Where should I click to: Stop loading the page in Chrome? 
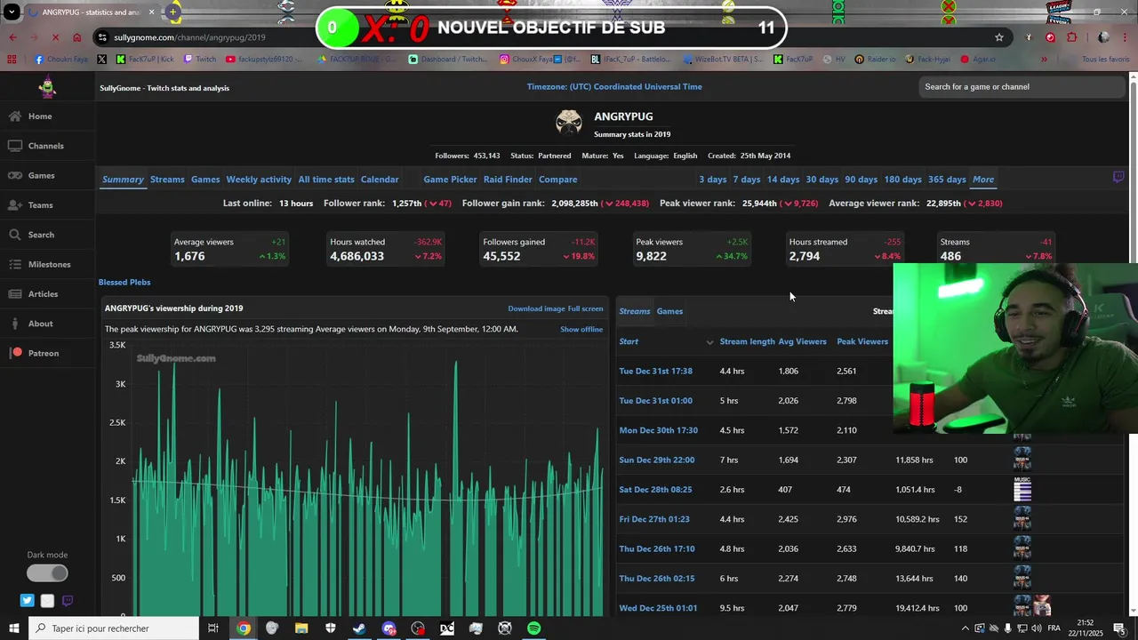point(55,37)
